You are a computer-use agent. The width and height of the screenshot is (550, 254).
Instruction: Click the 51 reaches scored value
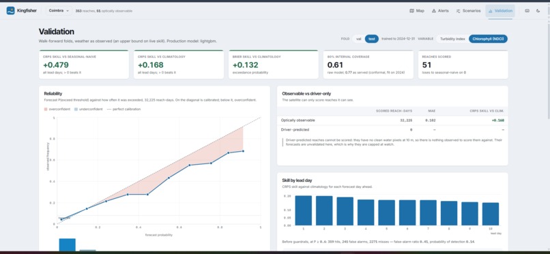(x=426, y=65)
